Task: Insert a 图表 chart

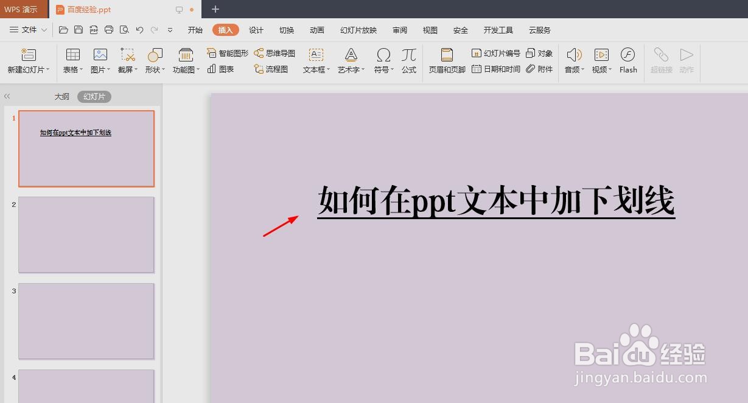Action: tap(220, 69)
